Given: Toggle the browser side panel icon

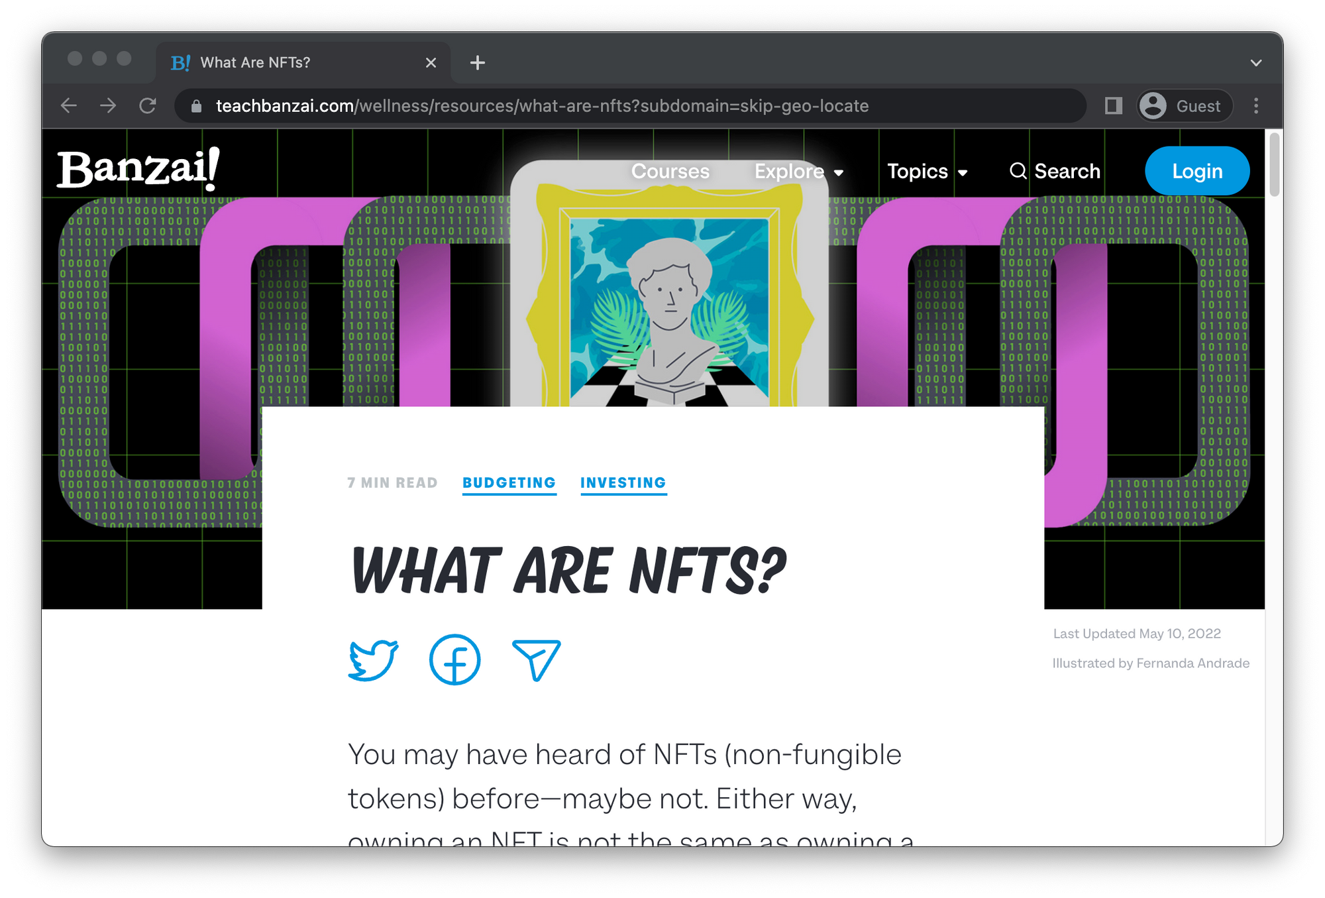Looking at the screenshot, I should pyautogui.click(x=1113, y=106).
